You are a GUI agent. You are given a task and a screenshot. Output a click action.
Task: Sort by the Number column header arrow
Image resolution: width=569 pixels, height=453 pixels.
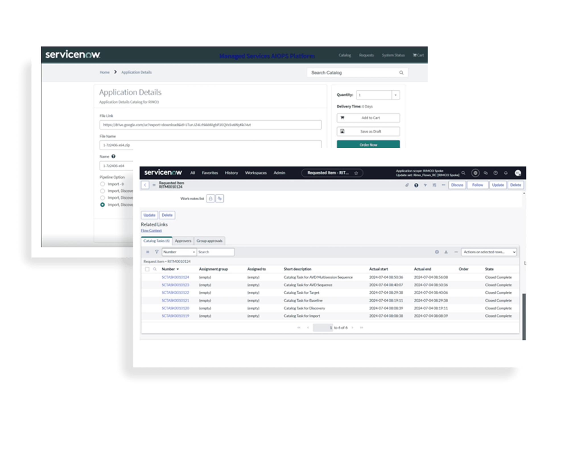tap(178, 269)
